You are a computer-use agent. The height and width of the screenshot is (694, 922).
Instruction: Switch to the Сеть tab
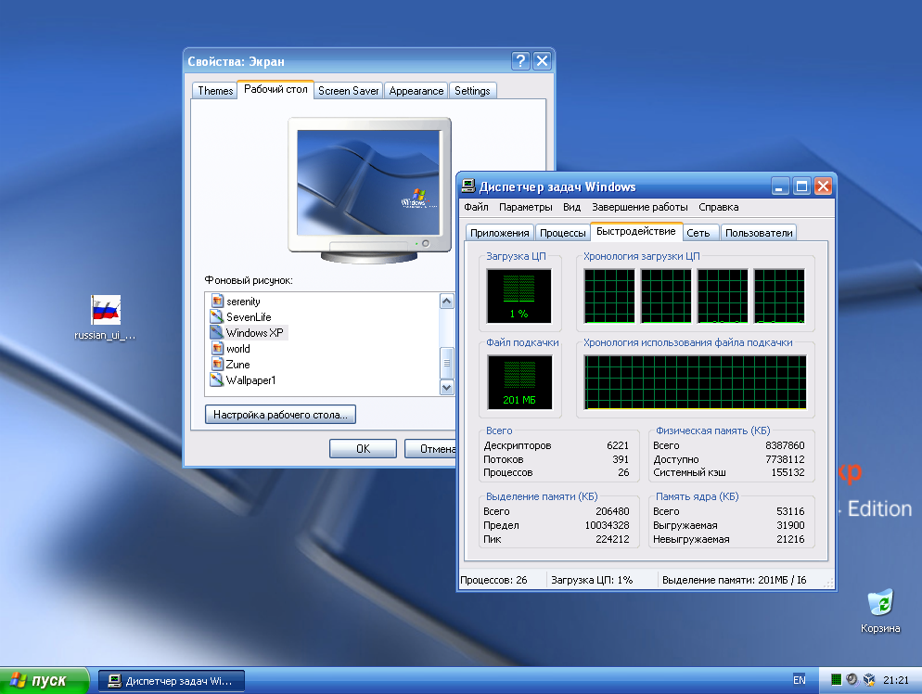[x=698, y=233]
